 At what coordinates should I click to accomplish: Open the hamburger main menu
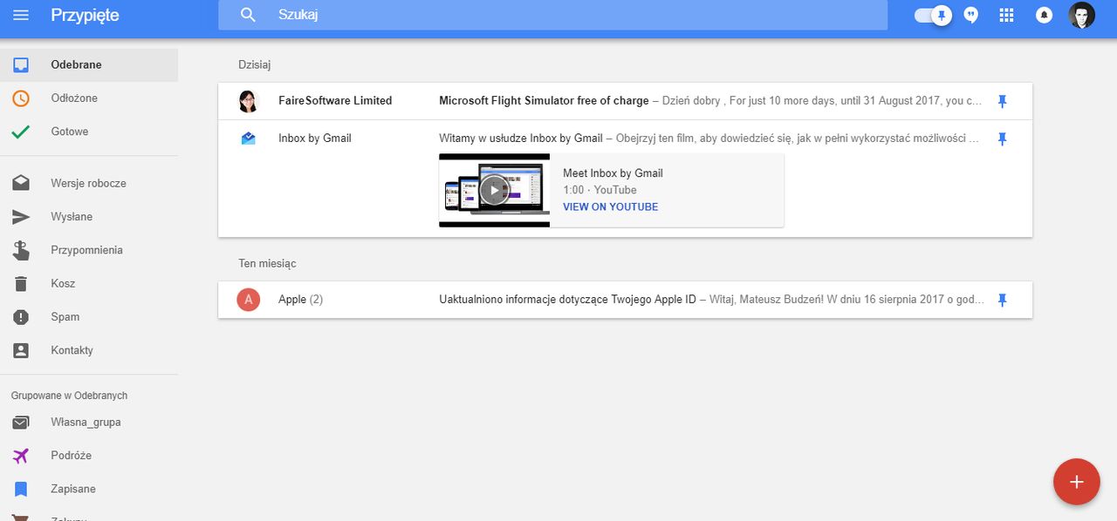[21, 15]
